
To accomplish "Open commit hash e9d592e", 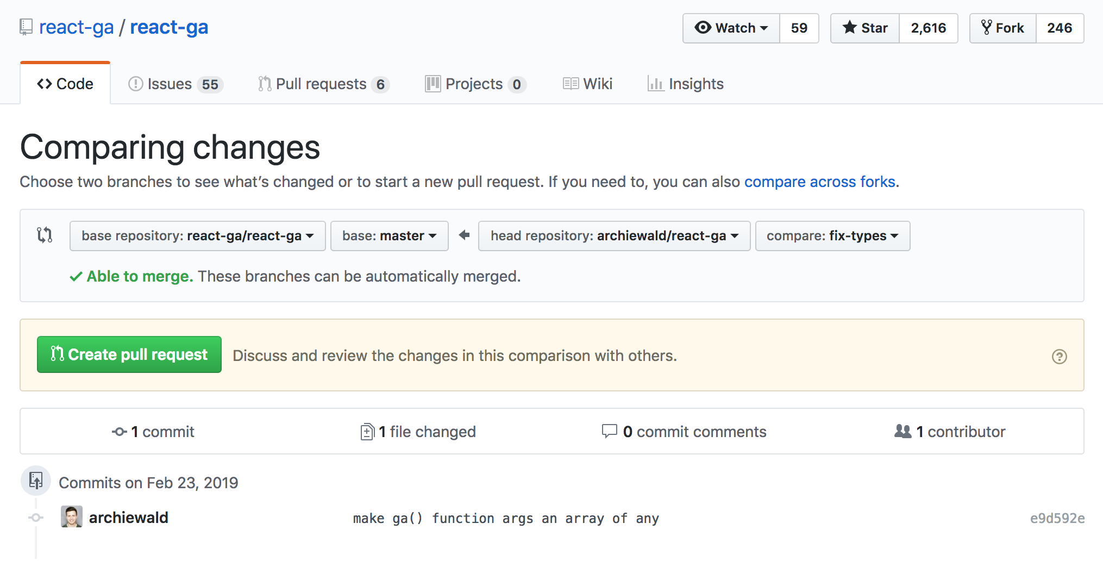I will 1057,518.
